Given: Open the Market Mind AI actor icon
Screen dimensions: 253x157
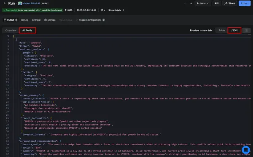Looking at the screenshot, I should click(20, 3).
